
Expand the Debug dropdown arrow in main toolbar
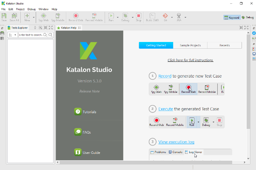[x=133, y=17]
